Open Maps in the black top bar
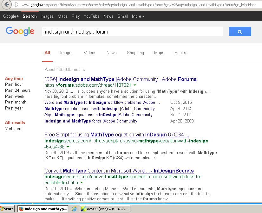The height and width of the screenshot is (213, 262). [x=63, y=16]
